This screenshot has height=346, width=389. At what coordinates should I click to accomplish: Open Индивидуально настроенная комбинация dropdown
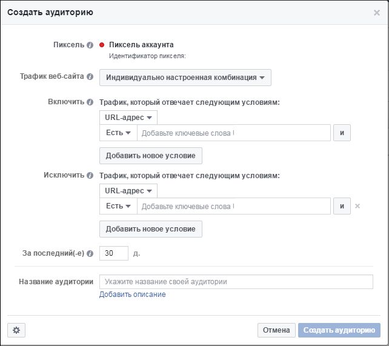185,78
